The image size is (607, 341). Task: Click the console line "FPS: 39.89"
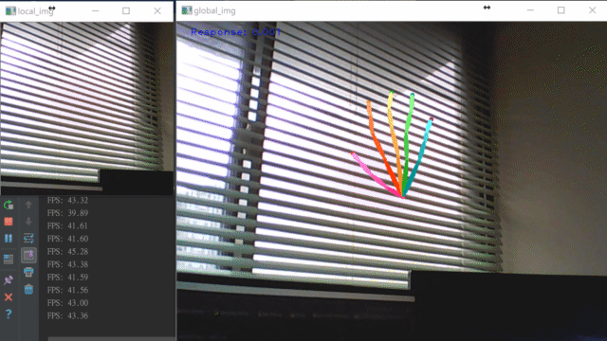[67, 213]
